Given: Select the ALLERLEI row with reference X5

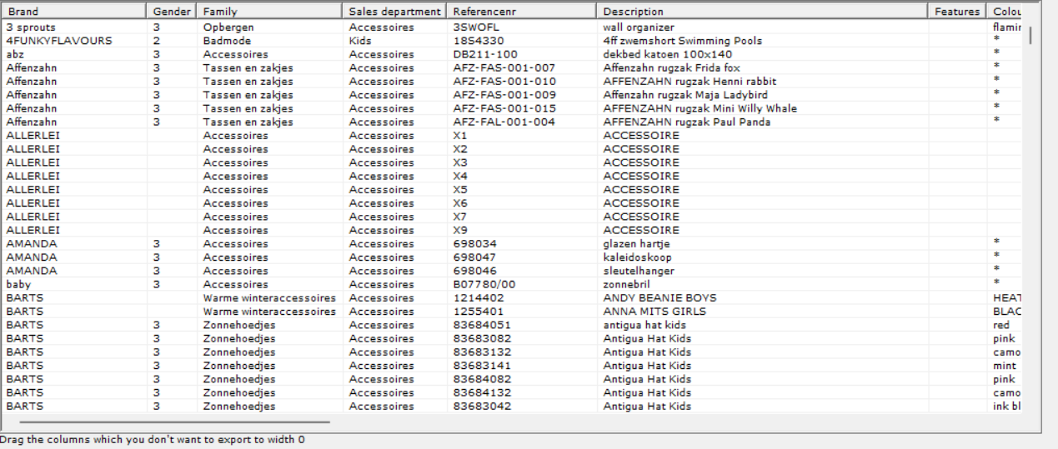Looking at the screenshot, I should [513, 189].
